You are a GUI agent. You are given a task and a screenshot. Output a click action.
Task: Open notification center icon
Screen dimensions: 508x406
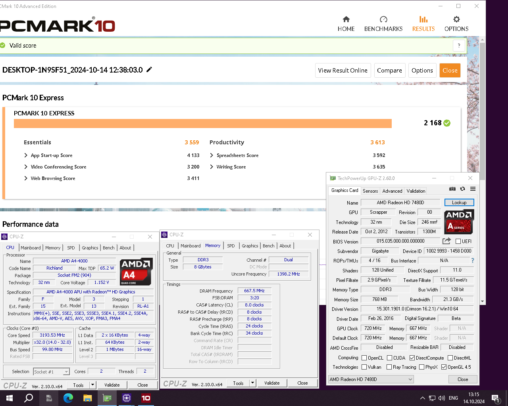coord(495,398)
